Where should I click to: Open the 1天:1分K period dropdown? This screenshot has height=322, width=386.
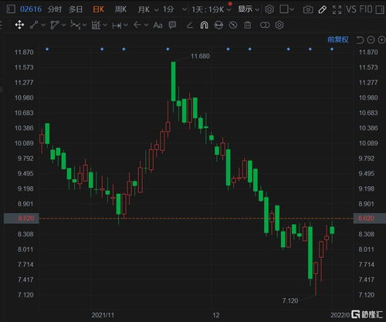212,9
